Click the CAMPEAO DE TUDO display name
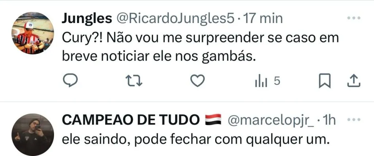Image resolution: width=374 pixels, height=156 pixels. click(131, 120)
